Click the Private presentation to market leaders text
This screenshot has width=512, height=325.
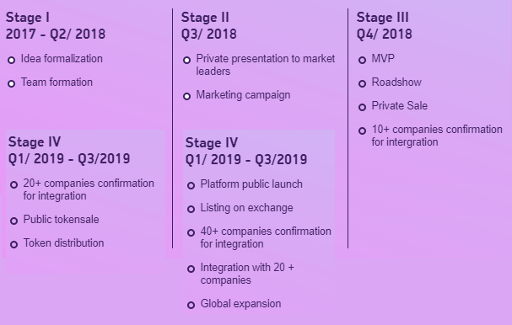coord(266,65)
